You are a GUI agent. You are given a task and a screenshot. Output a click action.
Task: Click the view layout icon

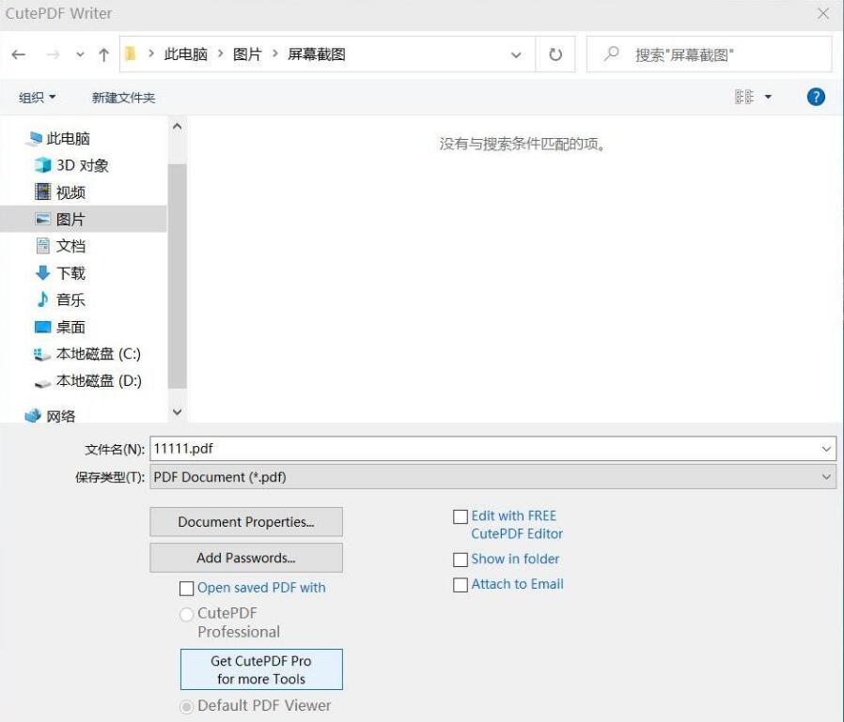click(x=743, y=97)
